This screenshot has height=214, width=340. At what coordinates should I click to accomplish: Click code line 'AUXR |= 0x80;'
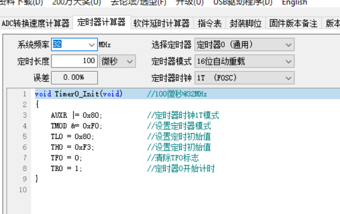[x=76, y=115]
